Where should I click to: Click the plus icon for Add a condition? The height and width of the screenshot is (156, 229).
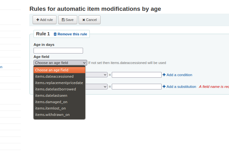pos(164,74)
